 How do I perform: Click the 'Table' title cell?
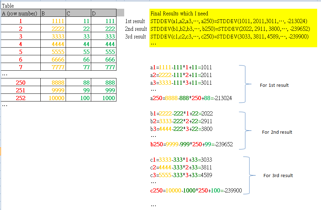[x=8, y=6]
